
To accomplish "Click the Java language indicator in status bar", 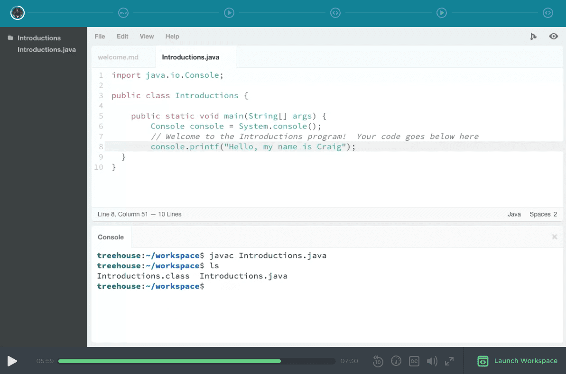I will tap(514, 214).
